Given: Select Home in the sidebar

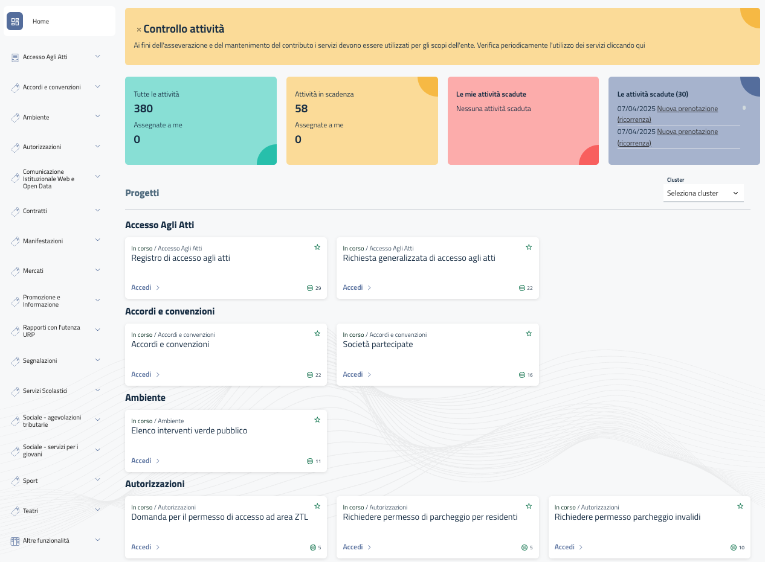Looking at the screenshot, I should point(40,21).
